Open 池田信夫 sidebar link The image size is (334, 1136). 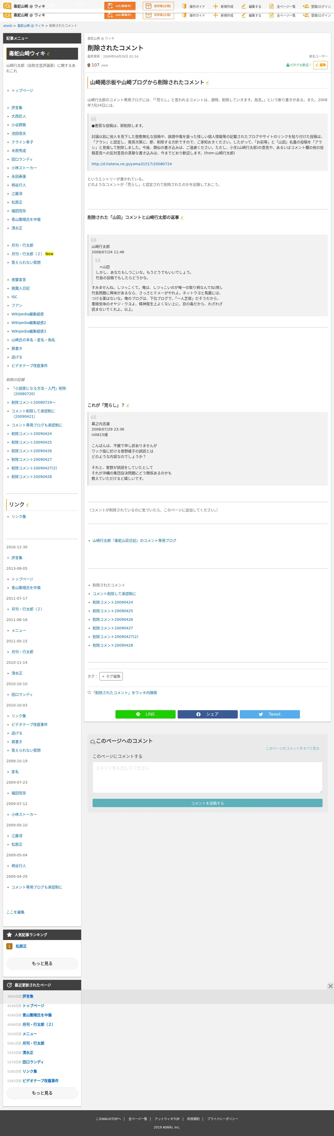[x=18, y=134]
